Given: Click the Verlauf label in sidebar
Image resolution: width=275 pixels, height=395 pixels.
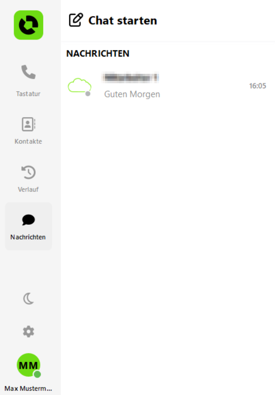Looking at the screenshot, I should coord(28,190).
